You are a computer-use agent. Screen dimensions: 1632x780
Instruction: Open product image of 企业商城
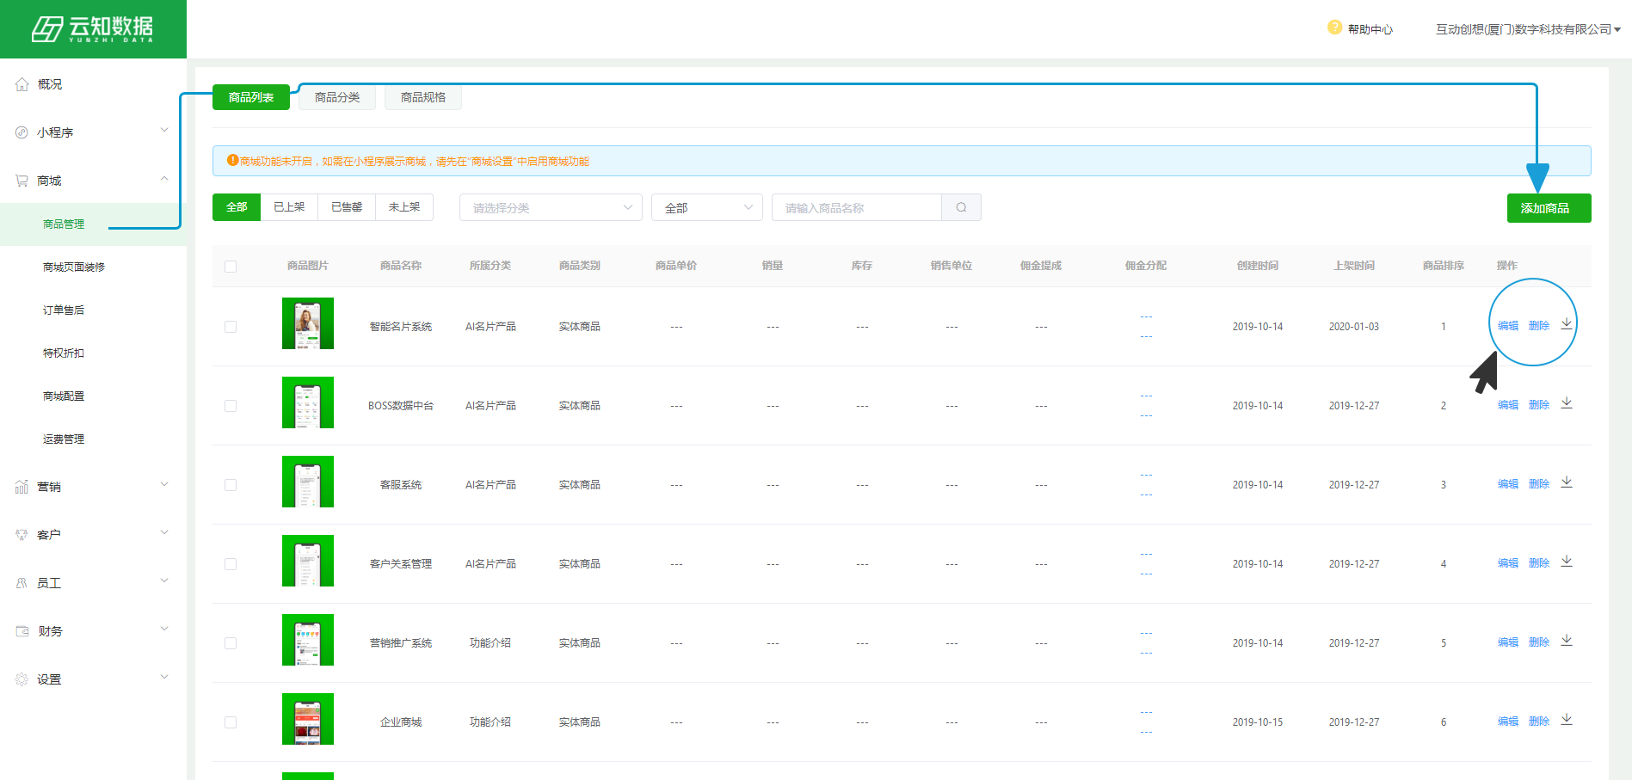[x=308, y=719]
